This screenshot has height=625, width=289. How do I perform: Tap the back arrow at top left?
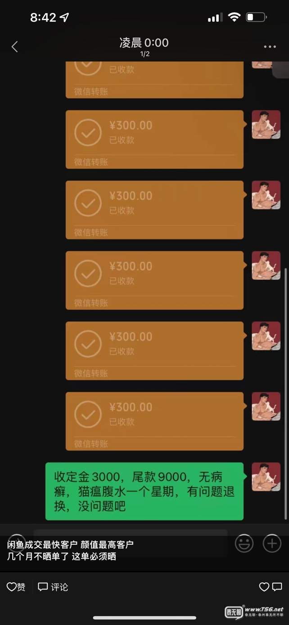point(15,46)
